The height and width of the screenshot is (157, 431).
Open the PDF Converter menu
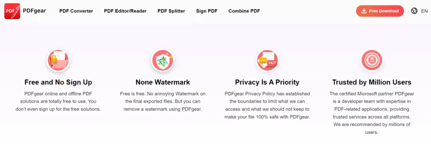(x=76, y=11)
